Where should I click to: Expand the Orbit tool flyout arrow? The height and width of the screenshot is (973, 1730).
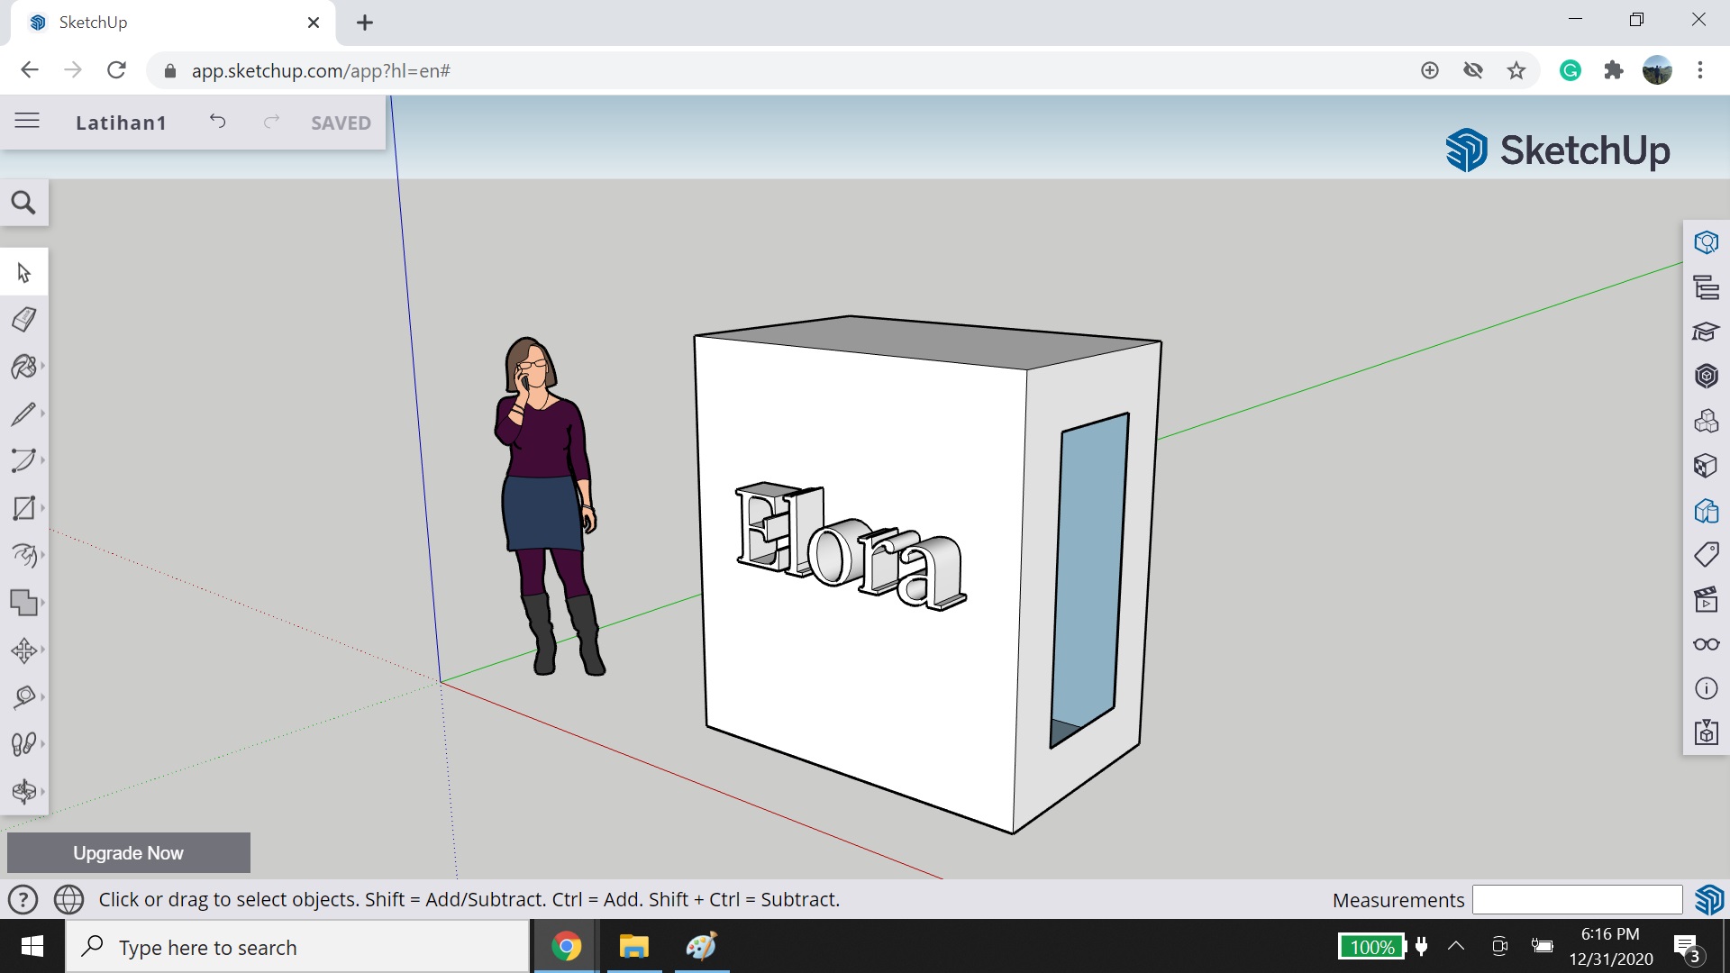(x=42, y=791)
